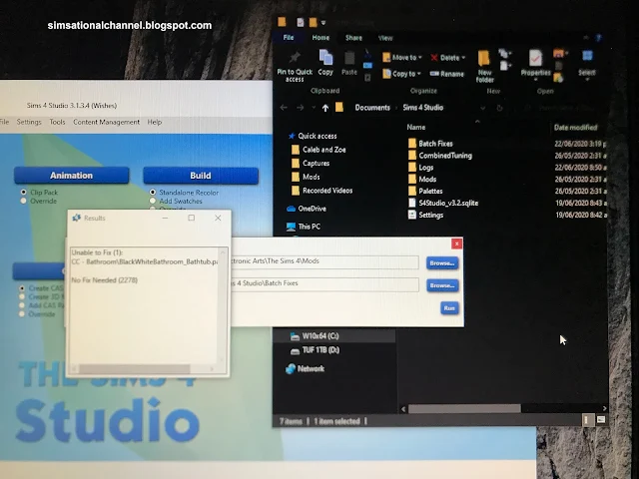Click the Sims 4 Mods path field
The image size is (639, 479).
click(x=325, y=261)
